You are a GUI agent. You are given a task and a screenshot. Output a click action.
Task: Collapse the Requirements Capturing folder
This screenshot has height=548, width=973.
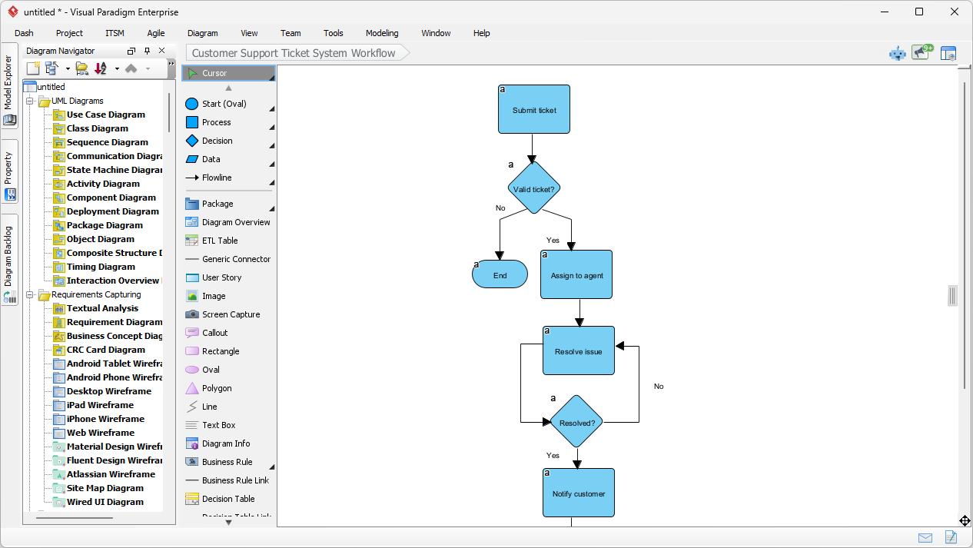(x=29, y=294)
